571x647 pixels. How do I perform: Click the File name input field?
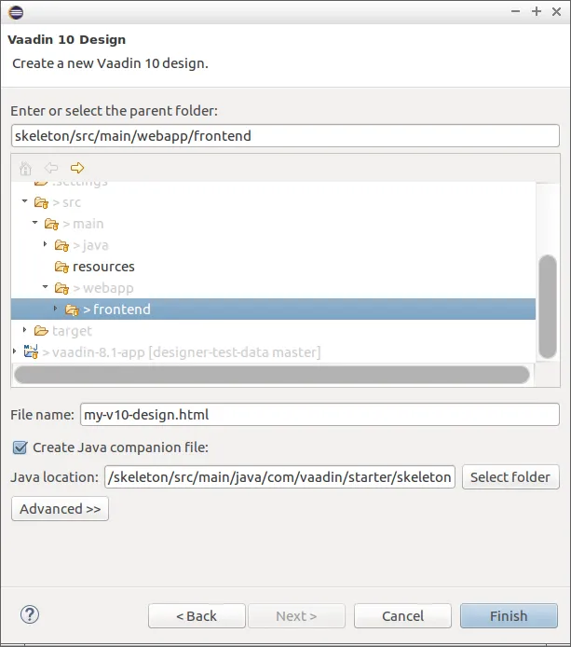click(319, 414)
